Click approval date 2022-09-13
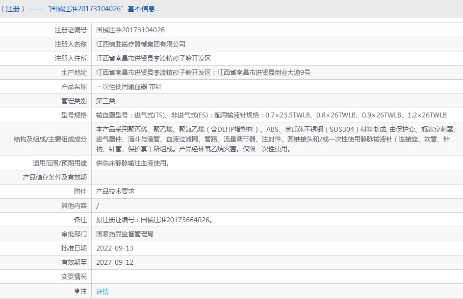The height and width of the screenshot is (299, 463). 115,248
